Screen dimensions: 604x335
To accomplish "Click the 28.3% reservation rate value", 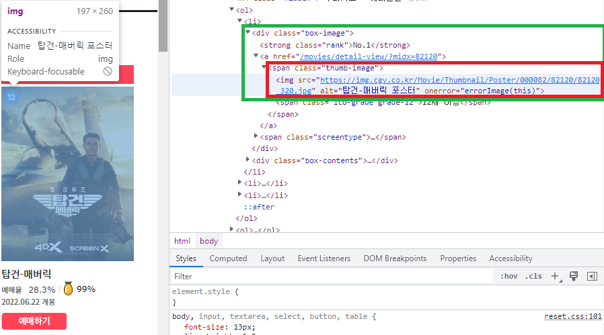I will (x=42, y=289).
